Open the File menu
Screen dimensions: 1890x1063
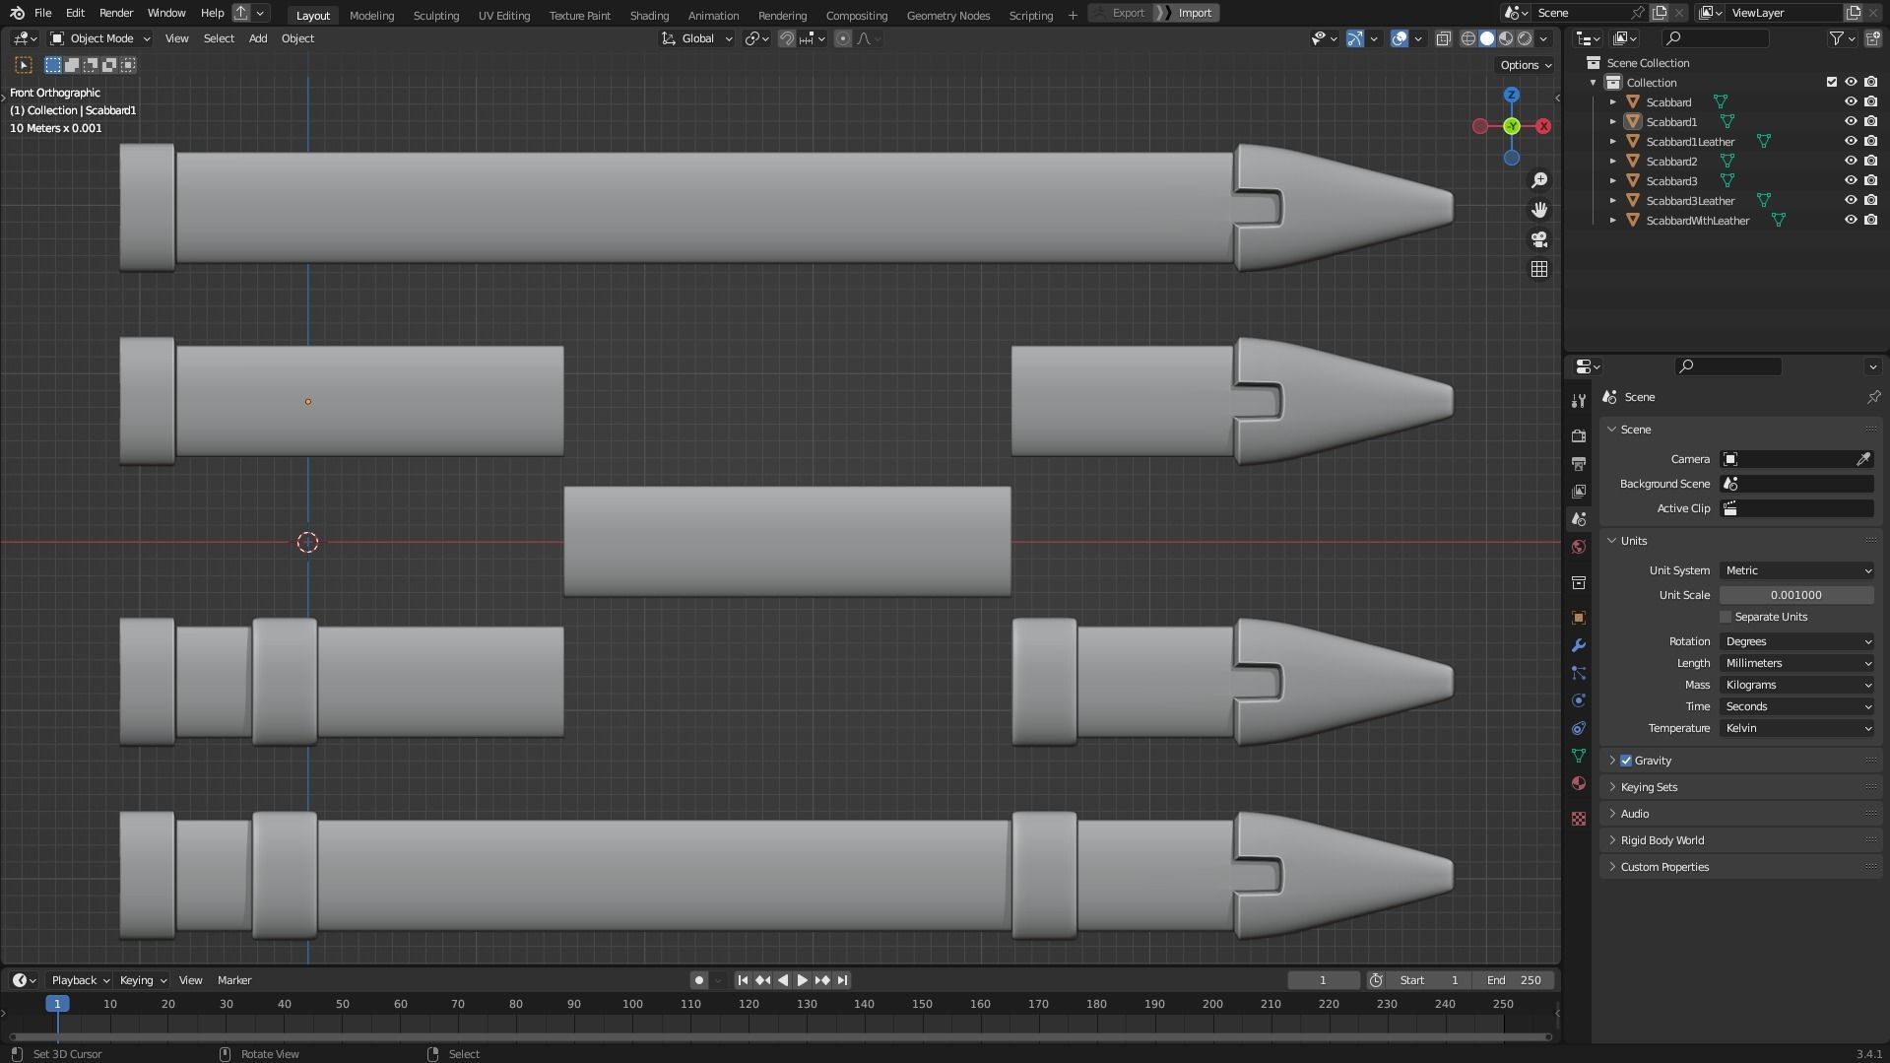pos(42,13)
